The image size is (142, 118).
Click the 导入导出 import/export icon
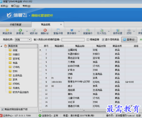click(x=102, y=30)
